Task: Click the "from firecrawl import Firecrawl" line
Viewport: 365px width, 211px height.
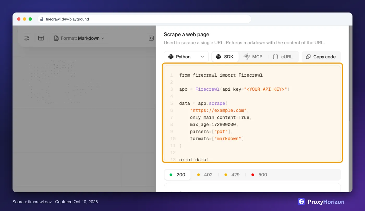Action: click(x=221, y=75)
